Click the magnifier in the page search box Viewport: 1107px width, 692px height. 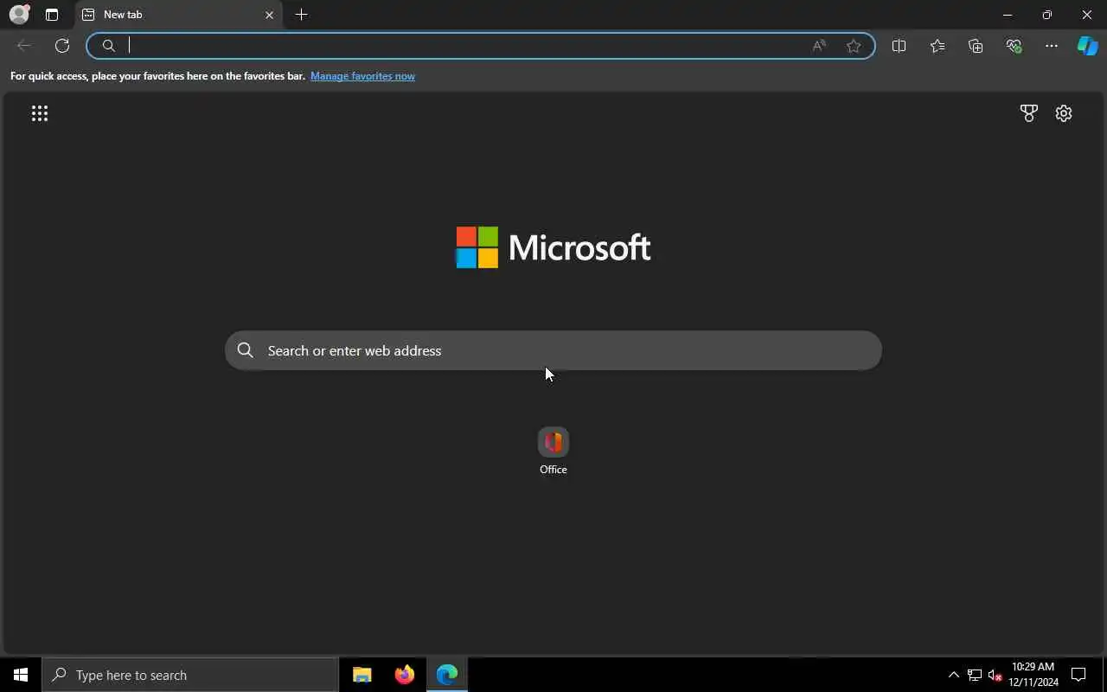coord(246,350)
